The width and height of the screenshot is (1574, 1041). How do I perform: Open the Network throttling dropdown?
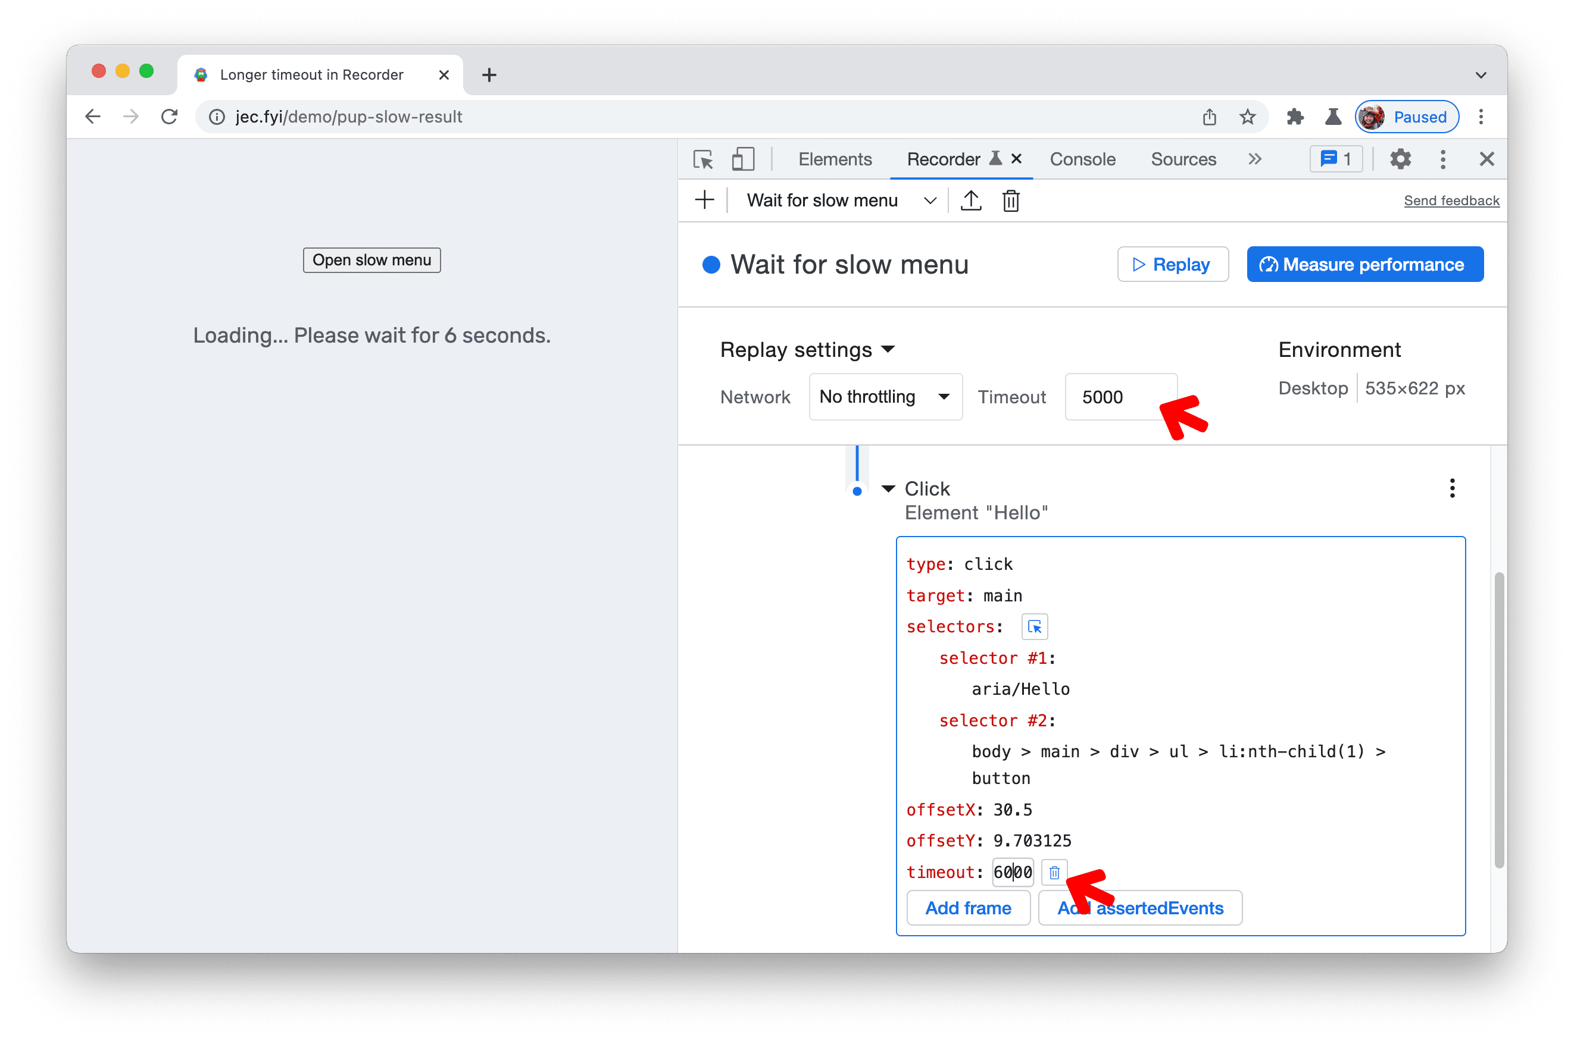point(882,397)
